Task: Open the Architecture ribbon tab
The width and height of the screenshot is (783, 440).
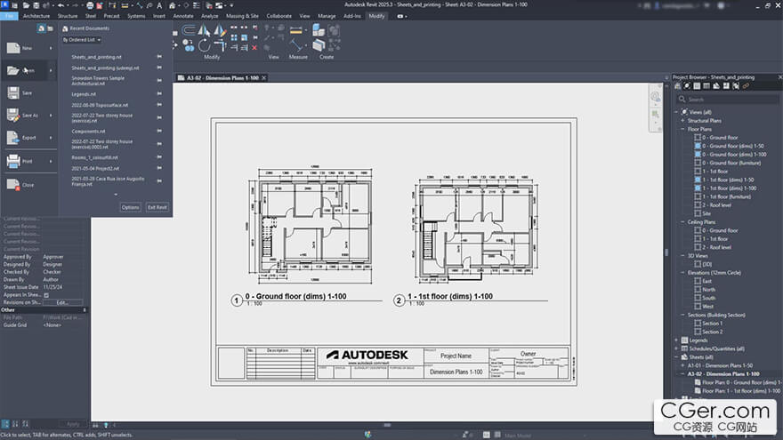Action: 36,16
